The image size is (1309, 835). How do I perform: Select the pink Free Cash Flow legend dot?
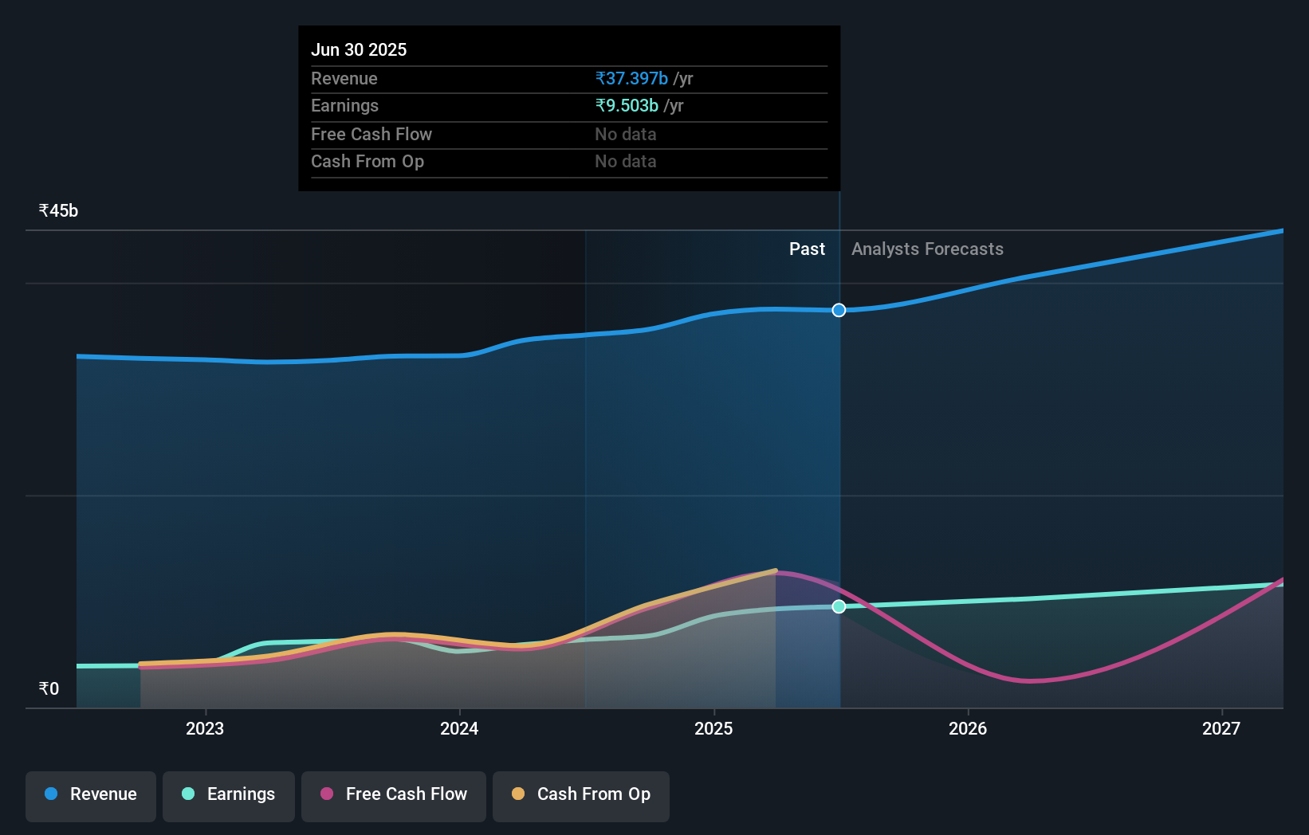click(326, 794)
